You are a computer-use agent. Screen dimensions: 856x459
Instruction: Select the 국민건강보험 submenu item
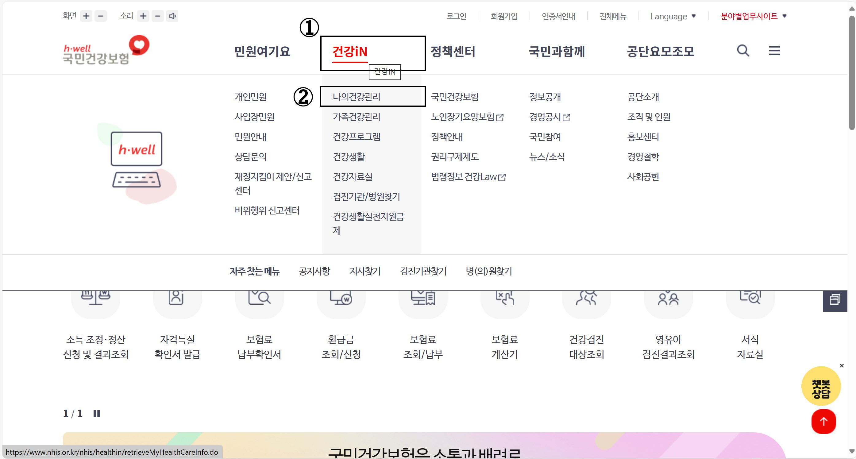455,97
